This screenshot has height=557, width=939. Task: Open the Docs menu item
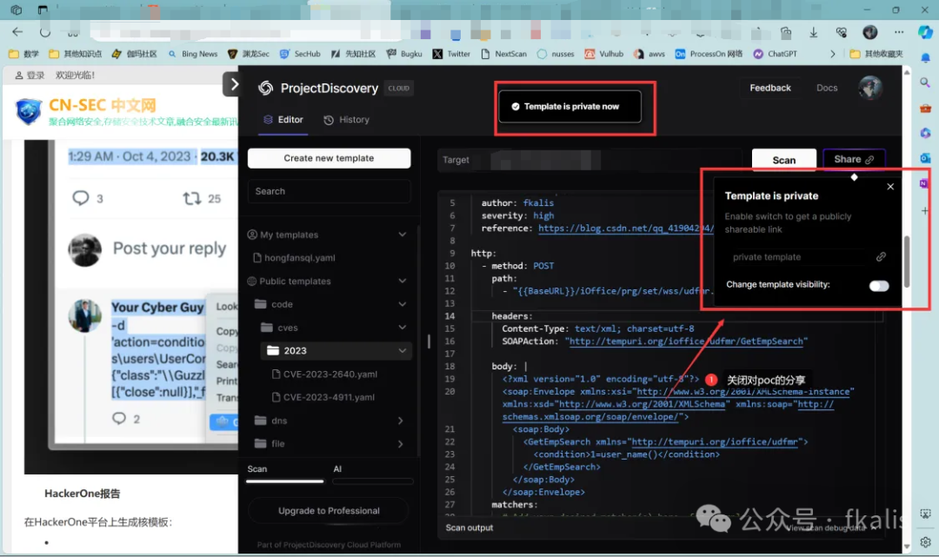[x=827, y=88]
